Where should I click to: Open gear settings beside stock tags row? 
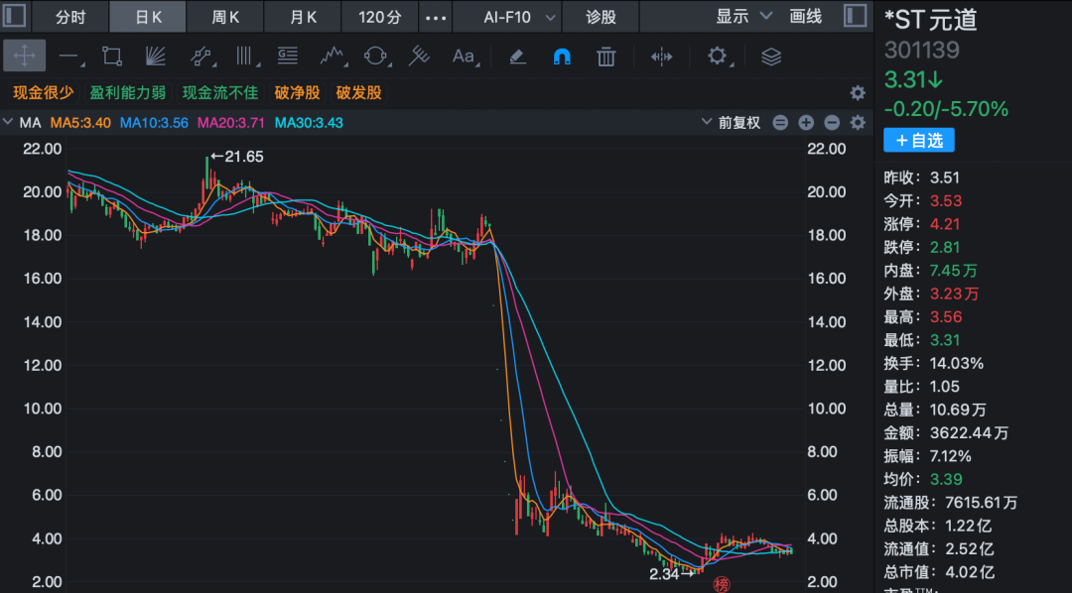pos(858,93)
